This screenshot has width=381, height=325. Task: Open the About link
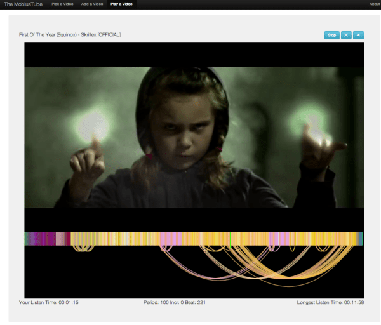tap(375, 4)
